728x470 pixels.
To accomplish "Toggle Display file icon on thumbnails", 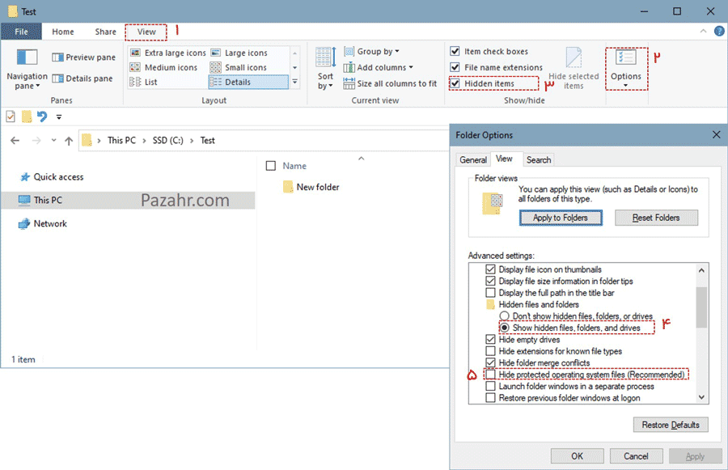I will (x=490, y=269).
